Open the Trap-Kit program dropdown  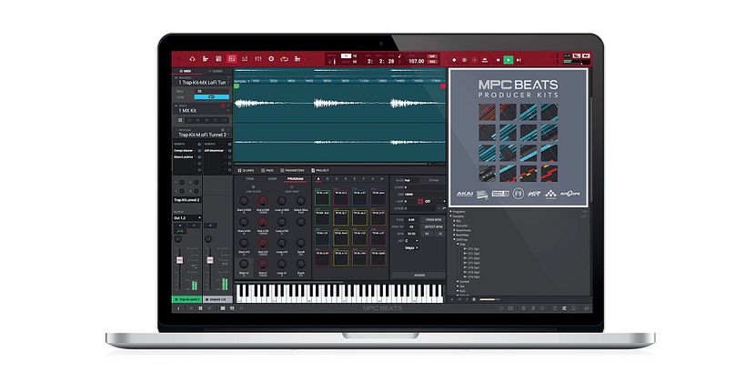coord(227,135)
